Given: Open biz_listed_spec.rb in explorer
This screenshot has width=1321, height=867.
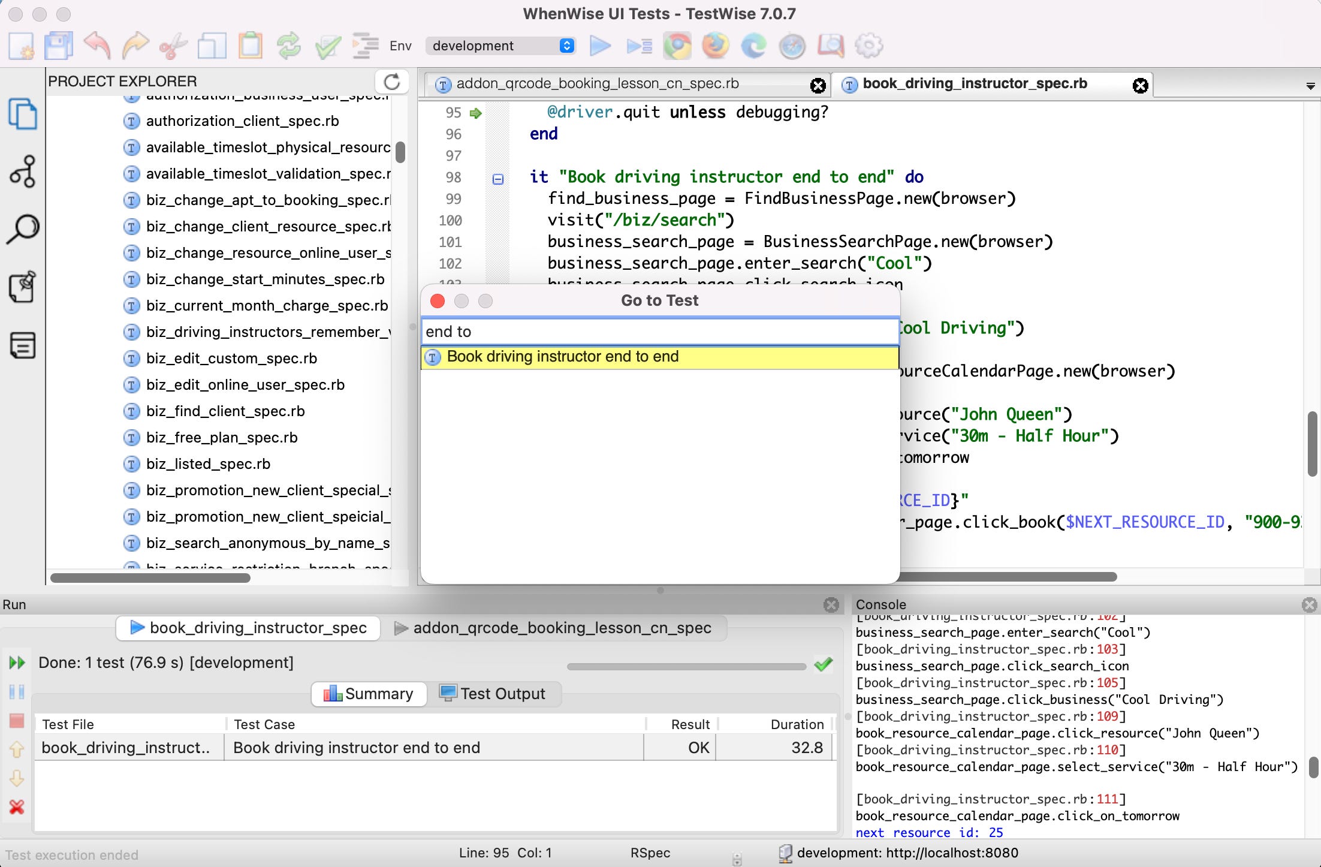Looking at the screenshot, I should 208,464.
